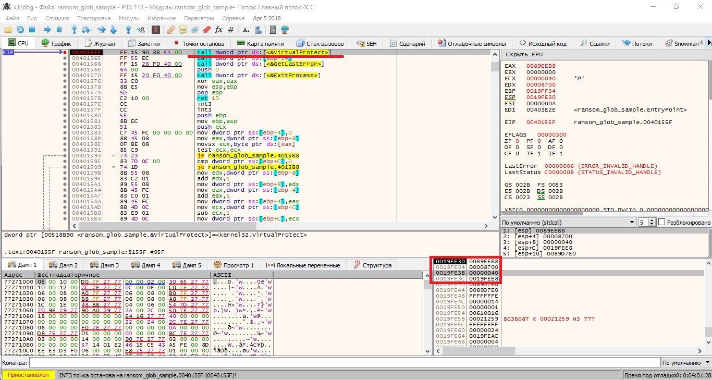Viewport: 712px width, 380px height.
Task: Select the EAX register value 0089EEB8
Action: 541,66
